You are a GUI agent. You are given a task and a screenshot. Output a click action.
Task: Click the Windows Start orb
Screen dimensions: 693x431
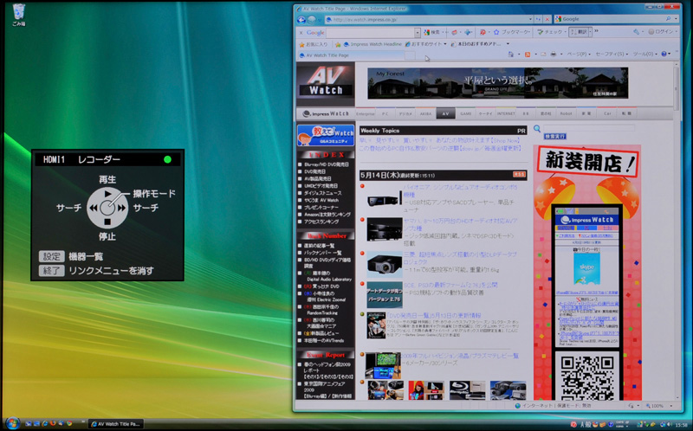12,423
